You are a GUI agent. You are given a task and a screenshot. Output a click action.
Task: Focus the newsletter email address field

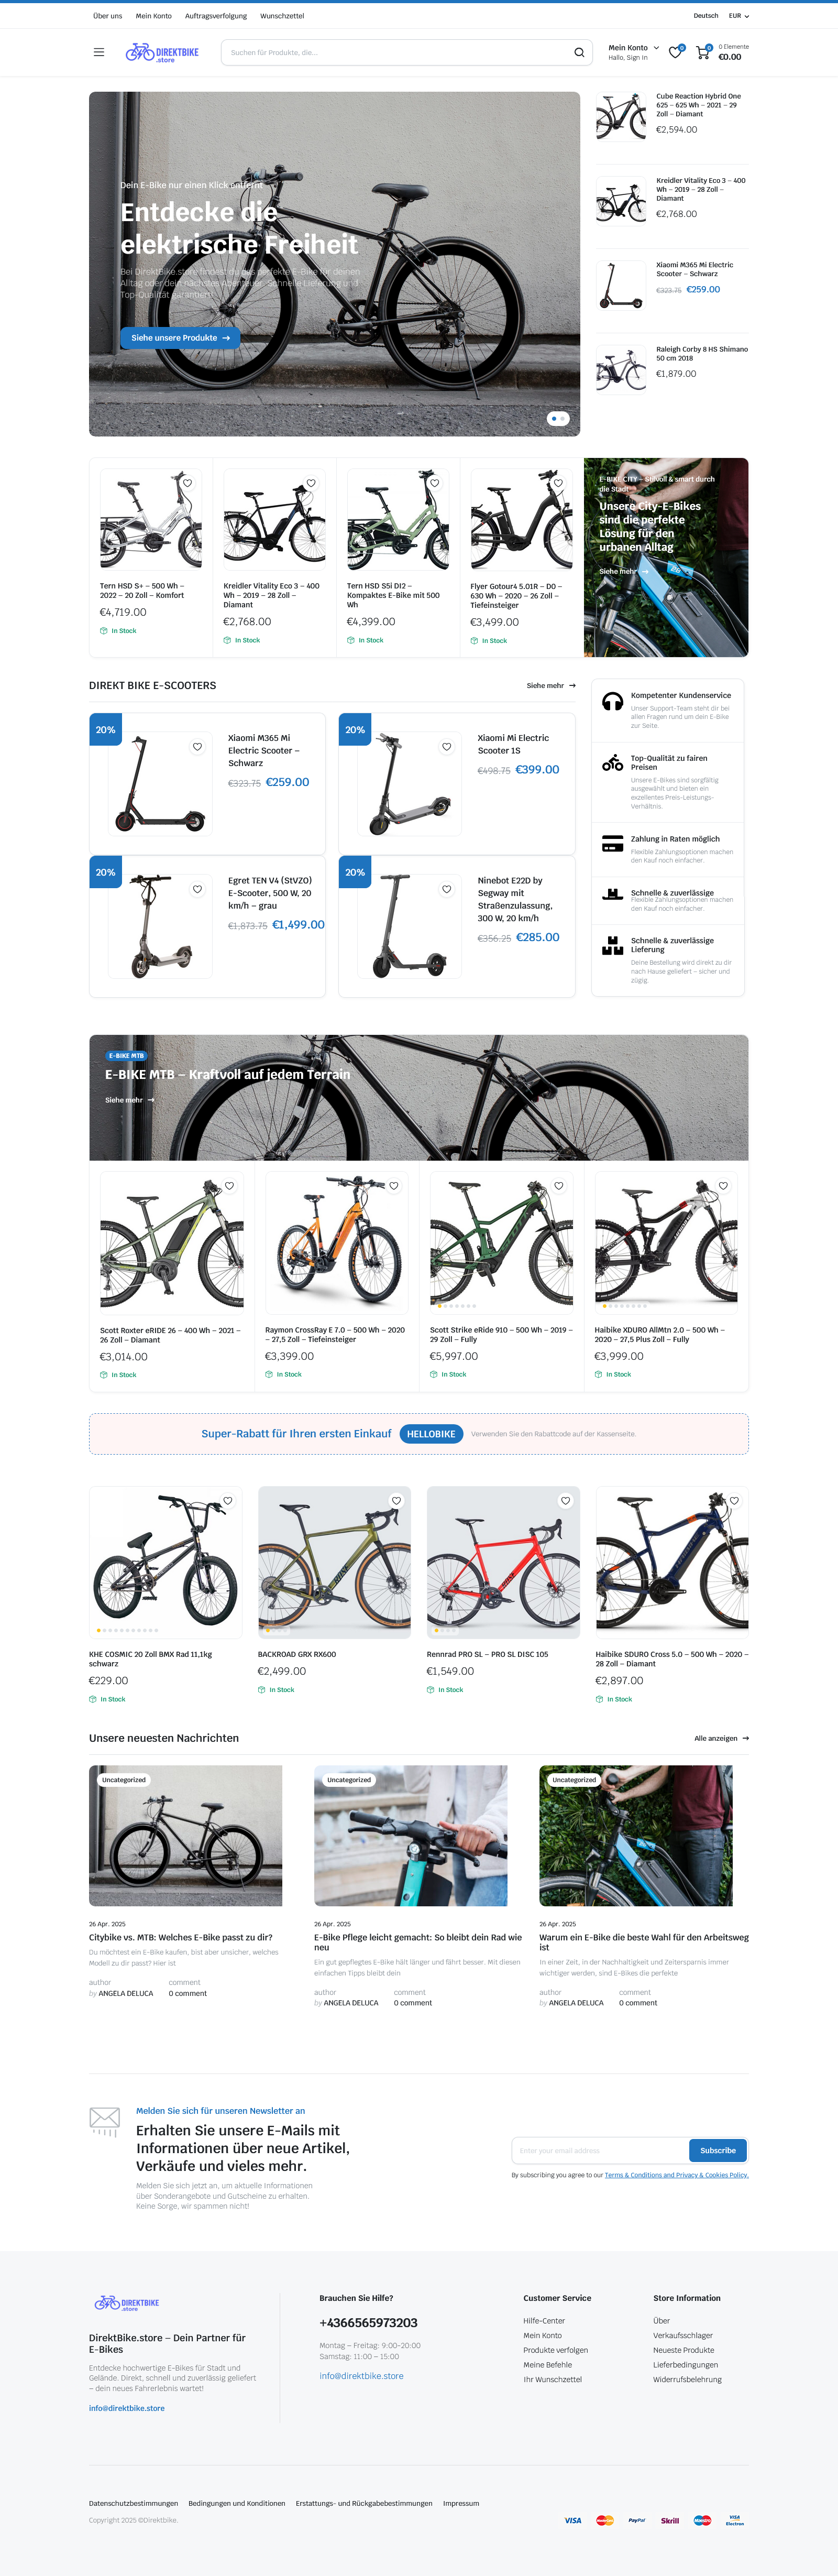click(x=600, y=2150)
